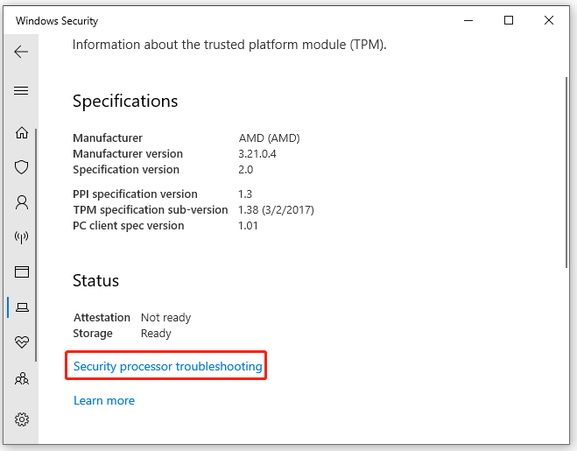Open Virus & threat protection shield icon
577x451 pixels.
(x=22, y=167)
